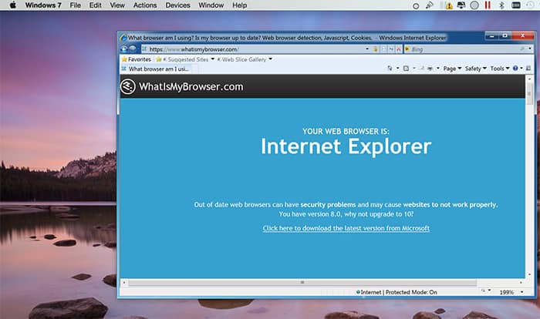Image resolution: width=540 pixels, height=319 pixels.
Task: Open the Safety menu dropdown
Action: (476, 69)
